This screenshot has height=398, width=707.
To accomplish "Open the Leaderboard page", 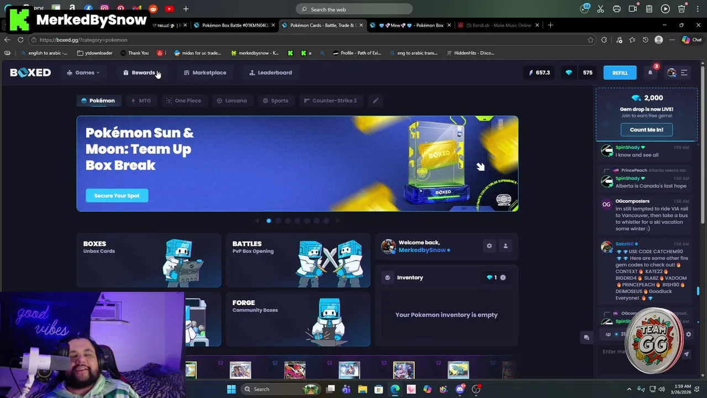I will (x=271, y=72).
